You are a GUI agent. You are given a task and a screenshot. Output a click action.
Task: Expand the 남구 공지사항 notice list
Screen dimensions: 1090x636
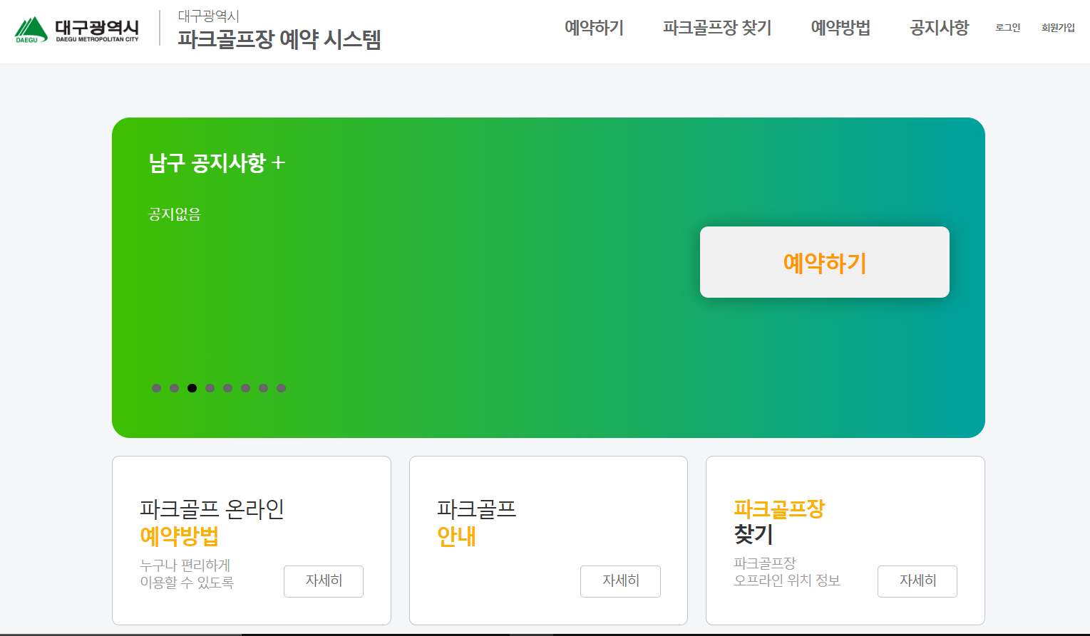coord(281,162)
